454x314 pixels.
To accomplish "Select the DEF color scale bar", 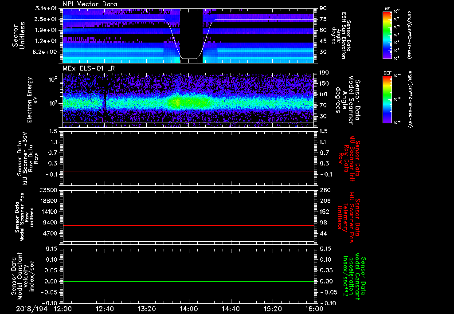I will tap(387, 99).
